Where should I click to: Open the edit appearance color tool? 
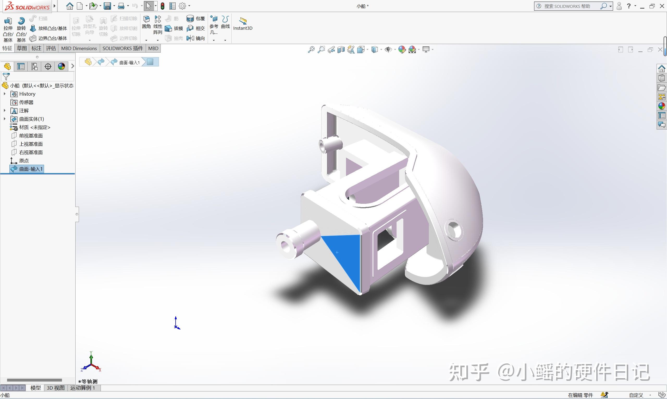[402, 50]
